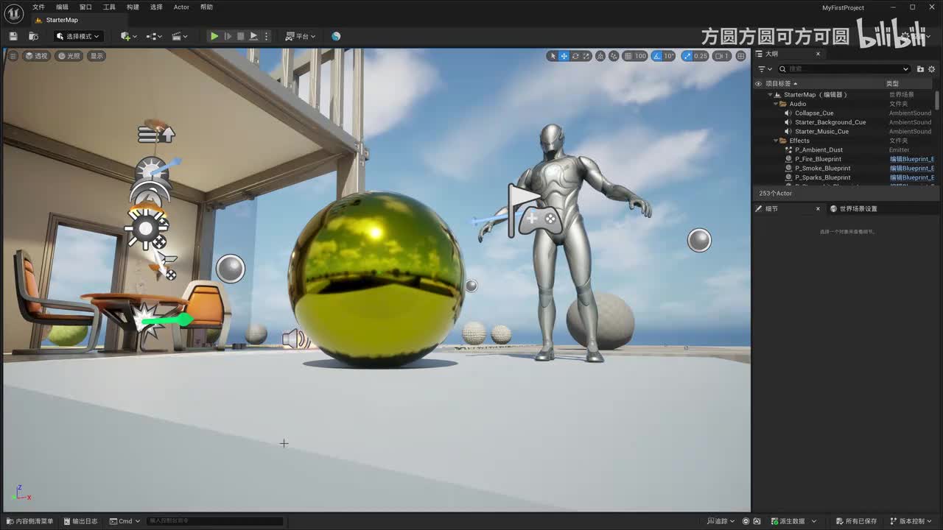This screenshot has width=943, height=530.
Task: Open the play options three-dot menu
Action: 267,36
